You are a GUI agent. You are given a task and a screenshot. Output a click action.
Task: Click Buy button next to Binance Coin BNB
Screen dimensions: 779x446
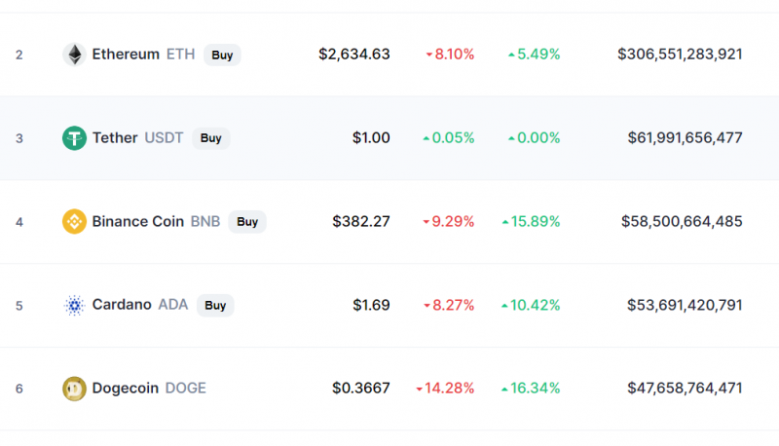point(247,221)
